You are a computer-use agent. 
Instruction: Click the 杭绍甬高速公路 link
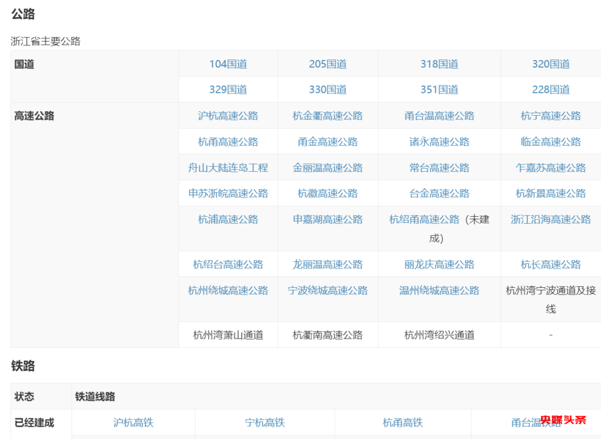click(x=424, y=219)
